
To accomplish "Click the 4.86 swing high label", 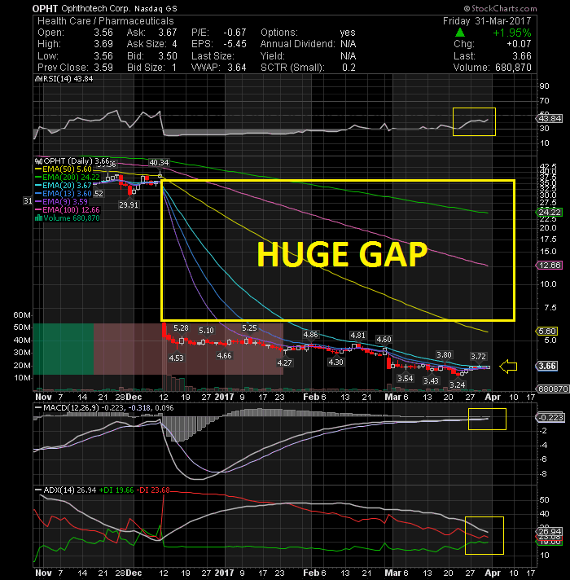I will pos(310,335).
